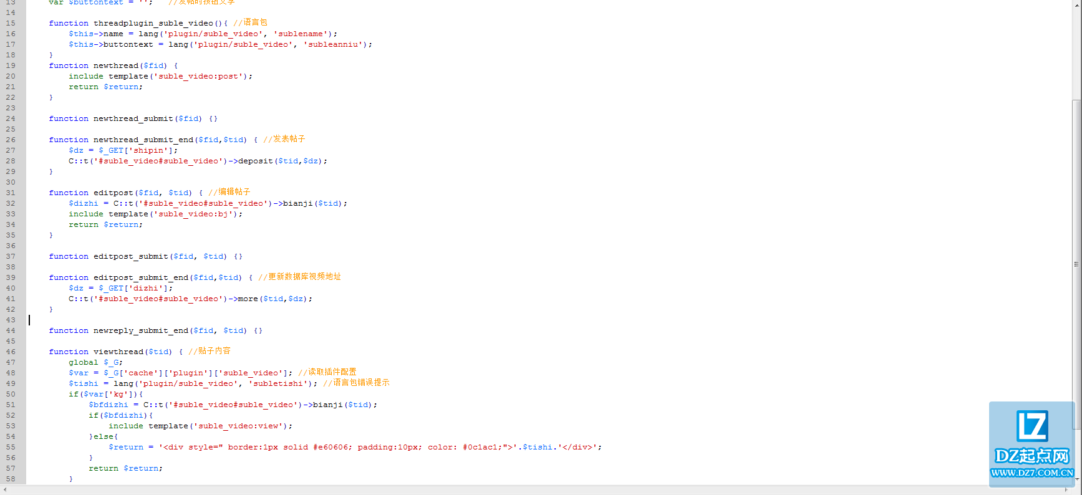Click the //发表帖子 comment
Screen dimensions: 1082x495
[284, 139]
